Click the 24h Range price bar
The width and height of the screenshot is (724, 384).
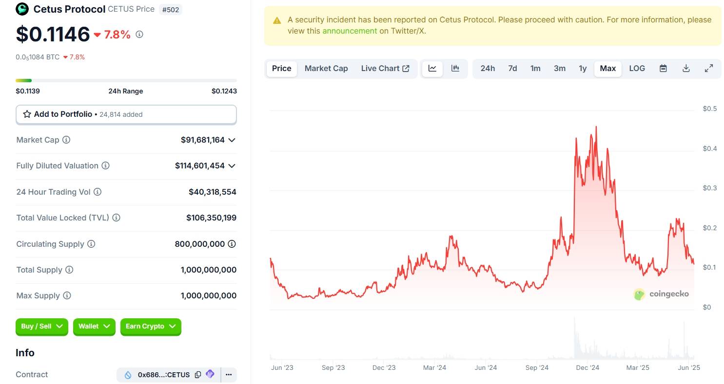[x=126, y=80]
